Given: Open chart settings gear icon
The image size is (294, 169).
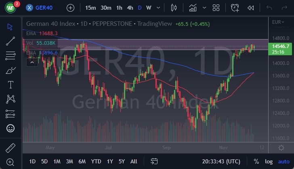Looking at the screenshot, I should (281, 148).
